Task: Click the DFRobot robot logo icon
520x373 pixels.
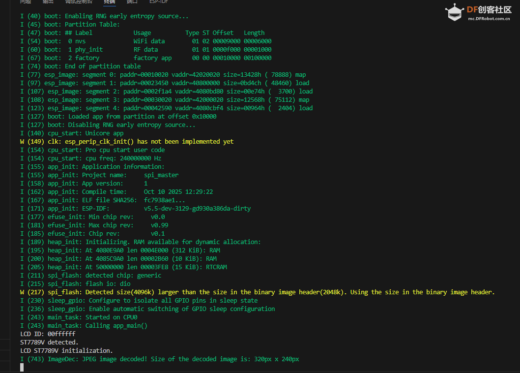Action: 455,13
